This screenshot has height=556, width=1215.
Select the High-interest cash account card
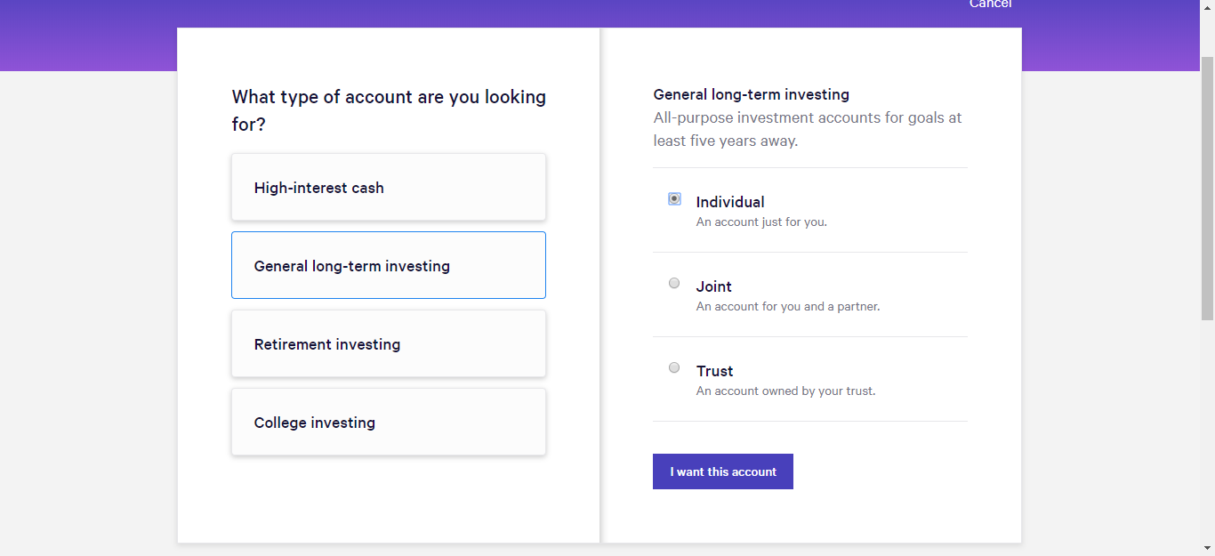click(389, 188)
